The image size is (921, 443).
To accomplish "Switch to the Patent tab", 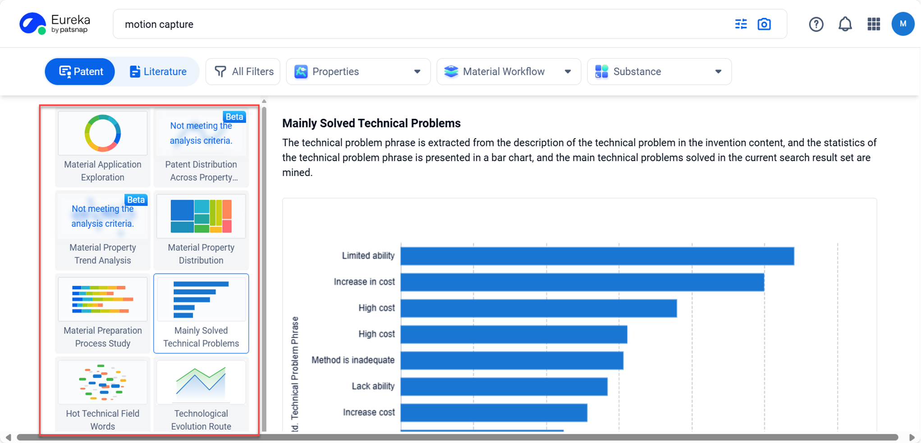I will click(x=80, y=72).
